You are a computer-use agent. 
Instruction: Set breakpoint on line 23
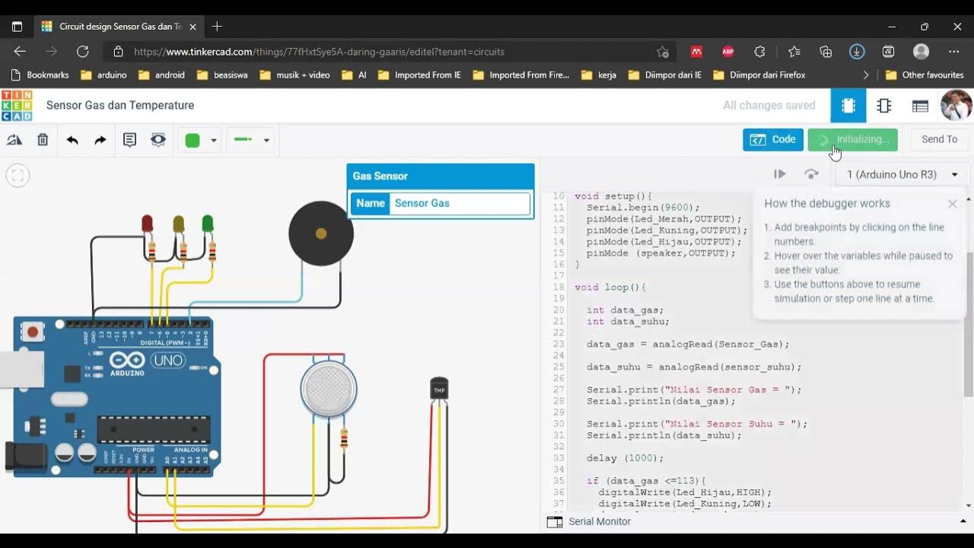[559, 344]
